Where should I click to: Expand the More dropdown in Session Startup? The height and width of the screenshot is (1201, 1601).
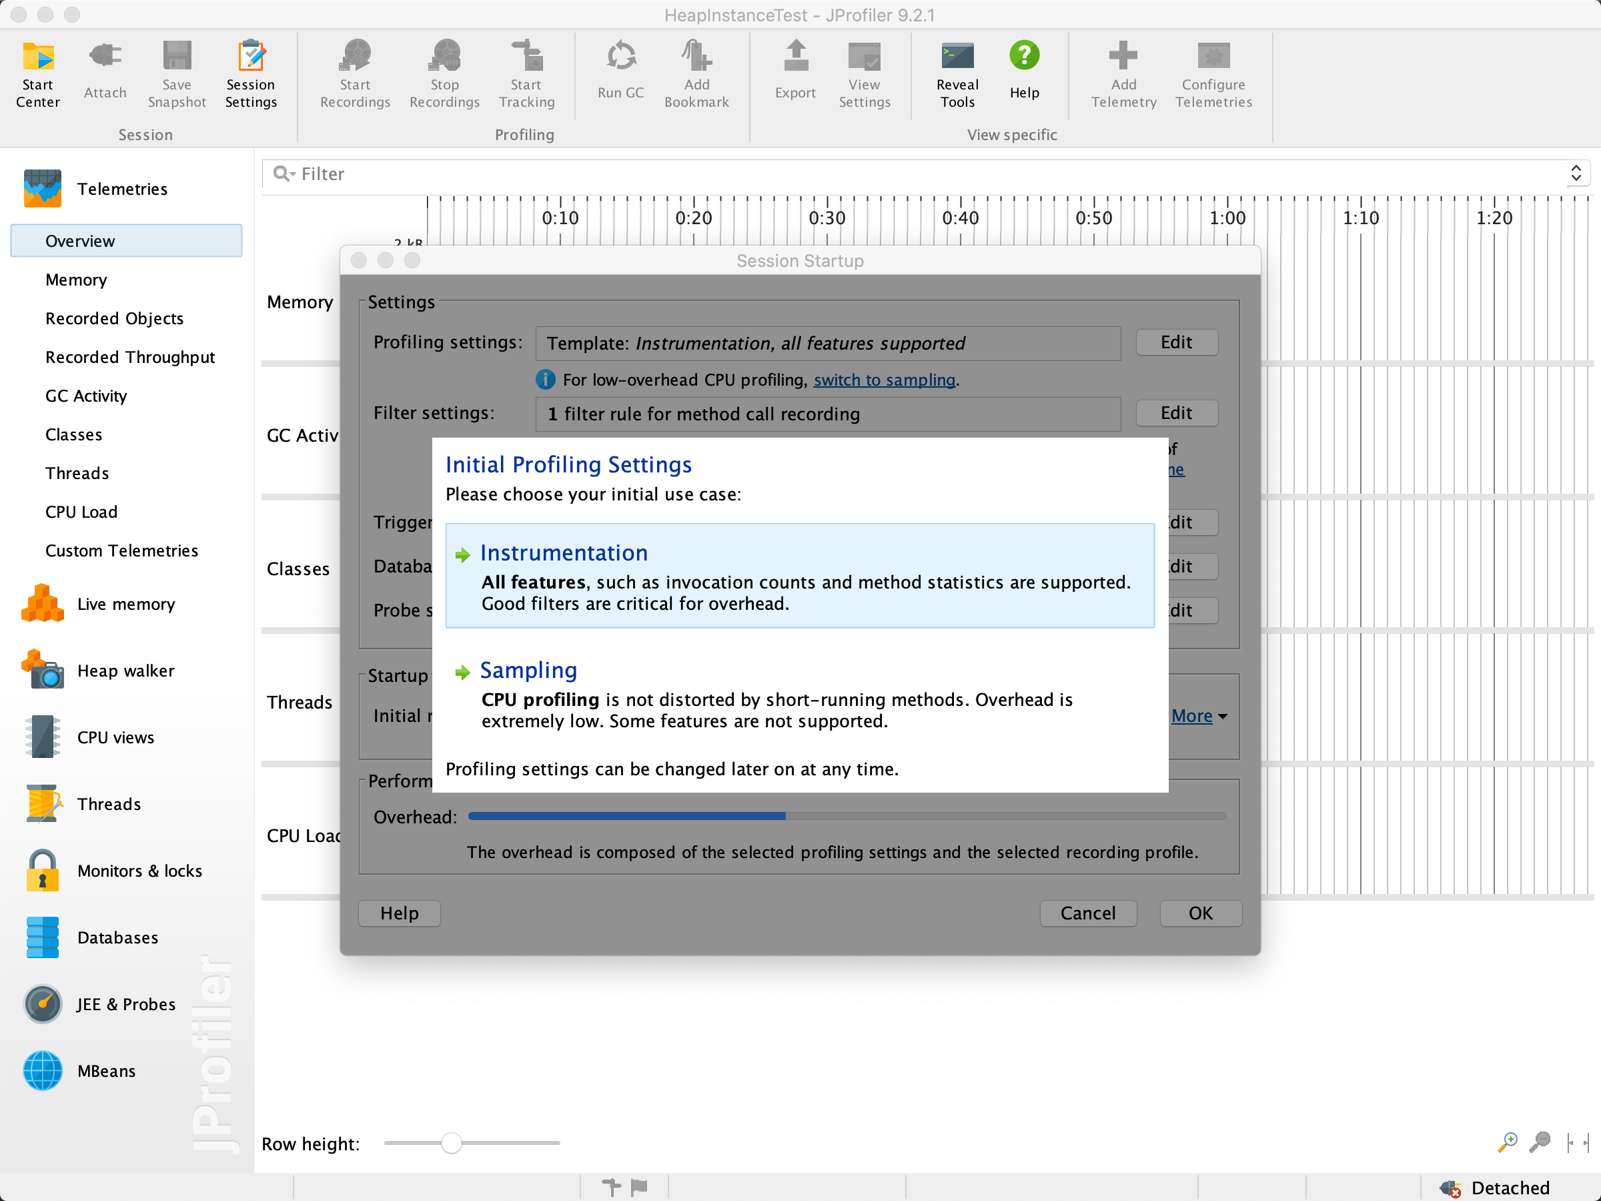[1199, 716]
